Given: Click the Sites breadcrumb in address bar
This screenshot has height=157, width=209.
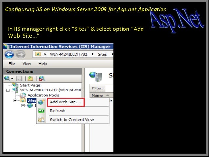Looking at the screenshot, I should tap(102, 54).
